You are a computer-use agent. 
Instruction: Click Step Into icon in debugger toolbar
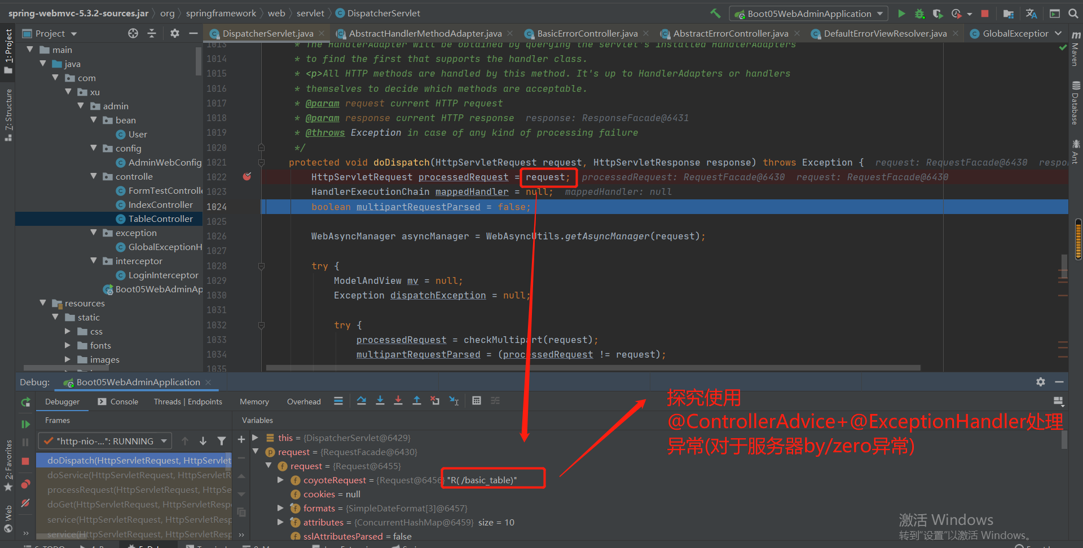380,401
